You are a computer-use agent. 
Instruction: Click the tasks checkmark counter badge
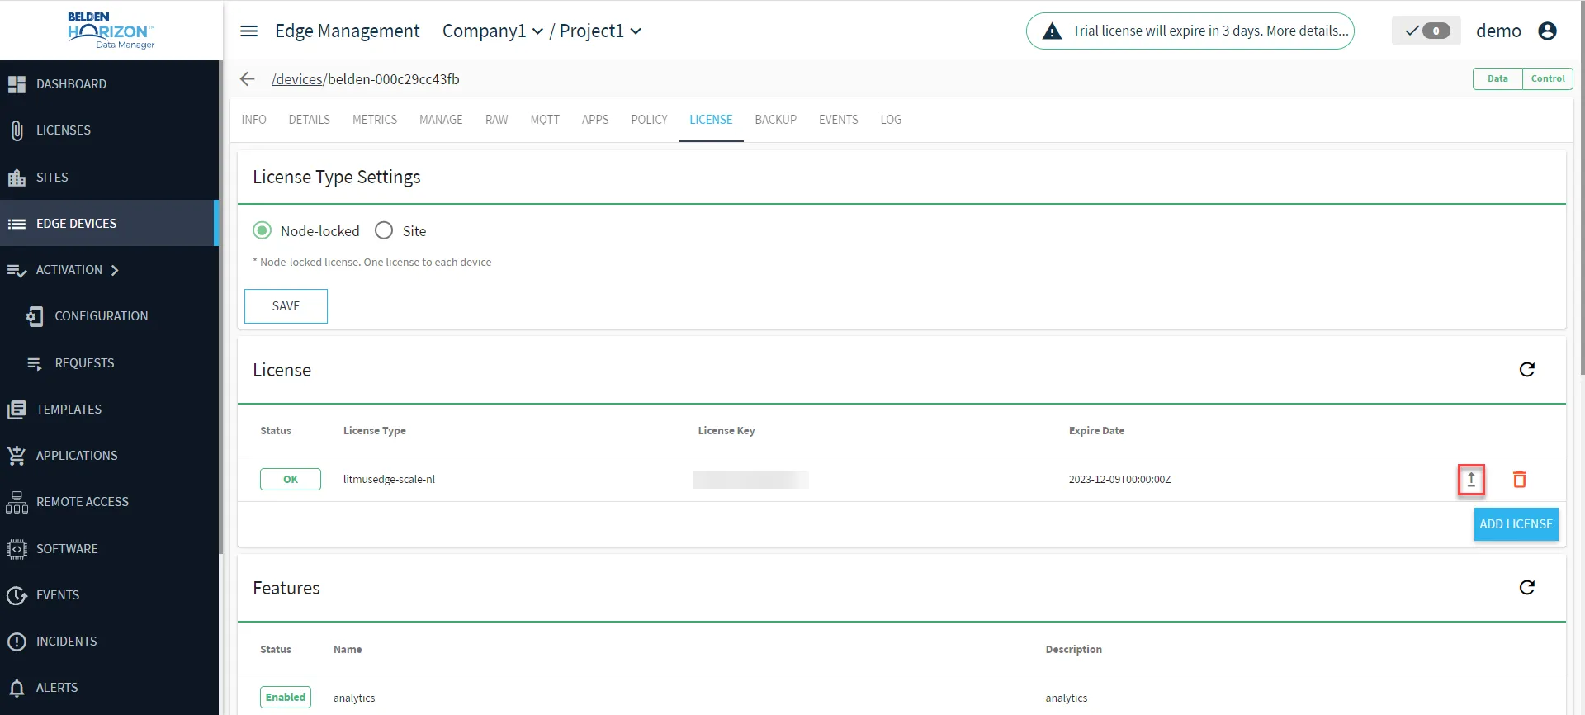coord(1426,31)
